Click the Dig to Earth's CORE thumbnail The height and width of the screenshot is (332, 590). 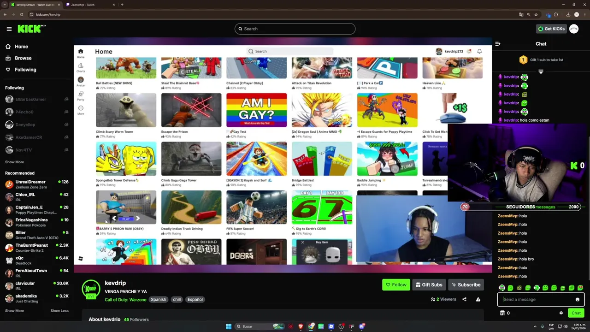[322, 207]
